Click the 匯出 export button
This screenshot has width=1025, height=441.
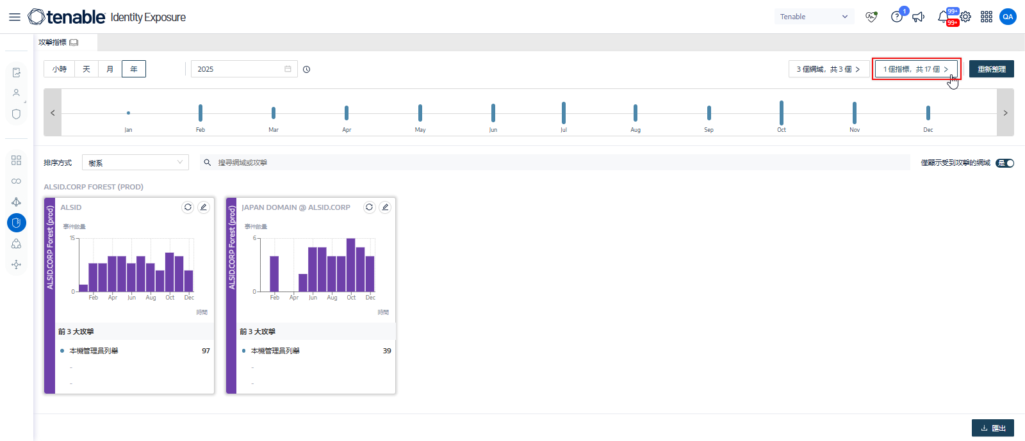click(992, 428)
